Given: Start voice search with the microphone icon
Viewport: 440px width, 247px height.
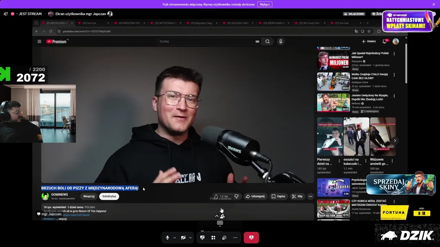Looking at the screenshot, I should coord(280,42).
